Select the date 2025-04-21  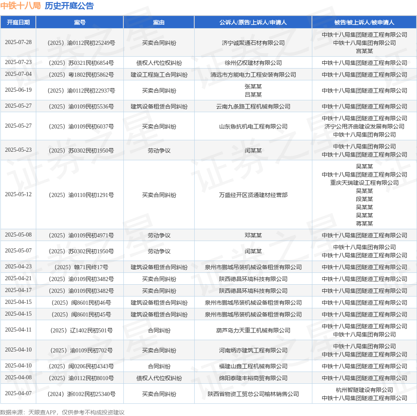(x=18, y=278)
